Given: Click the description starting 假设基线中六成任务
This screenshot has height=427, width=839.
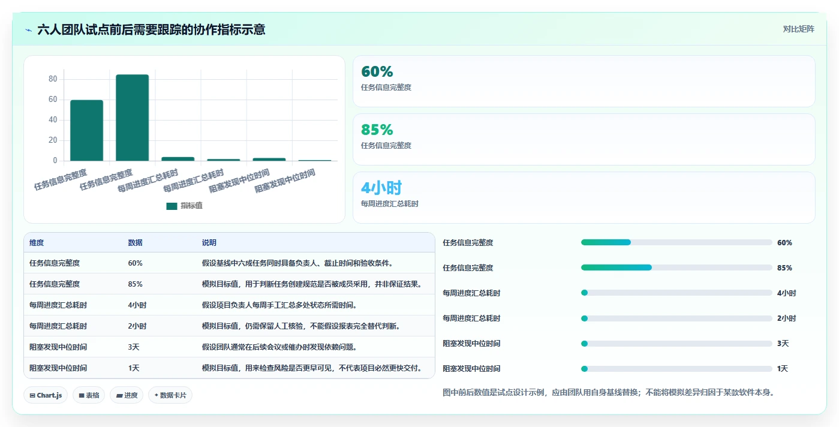Looking at the screenshot, I should [297, 263].
